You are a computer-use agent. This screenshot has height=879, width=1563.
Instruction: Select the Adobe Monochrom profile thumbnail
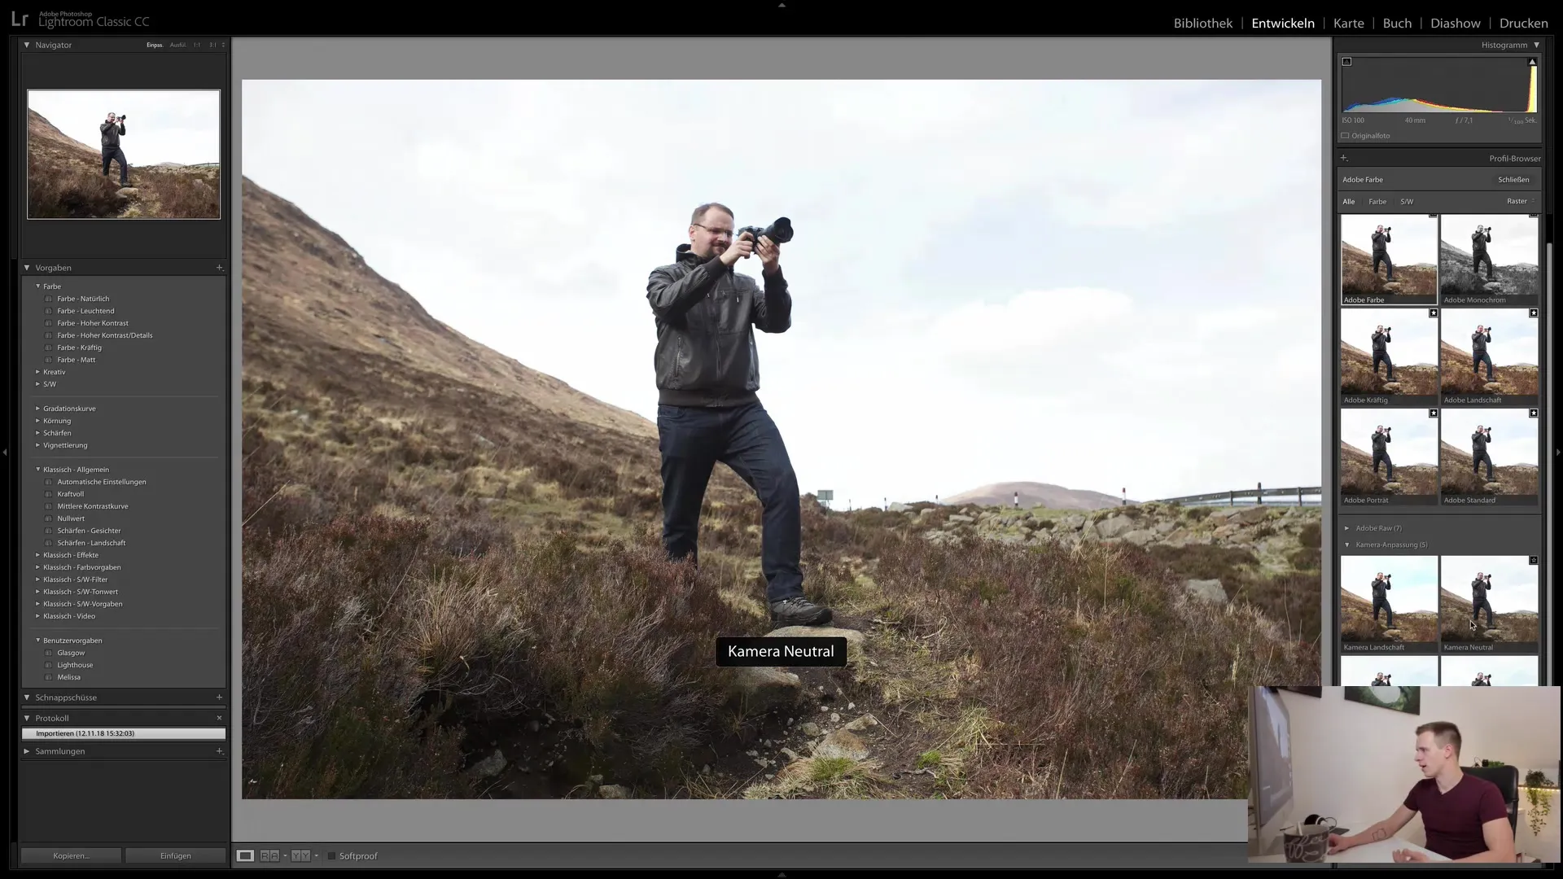pos(1489,260)
